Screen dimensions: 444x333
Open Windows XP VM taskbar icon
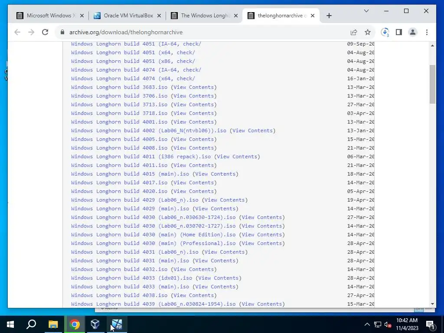117,324
